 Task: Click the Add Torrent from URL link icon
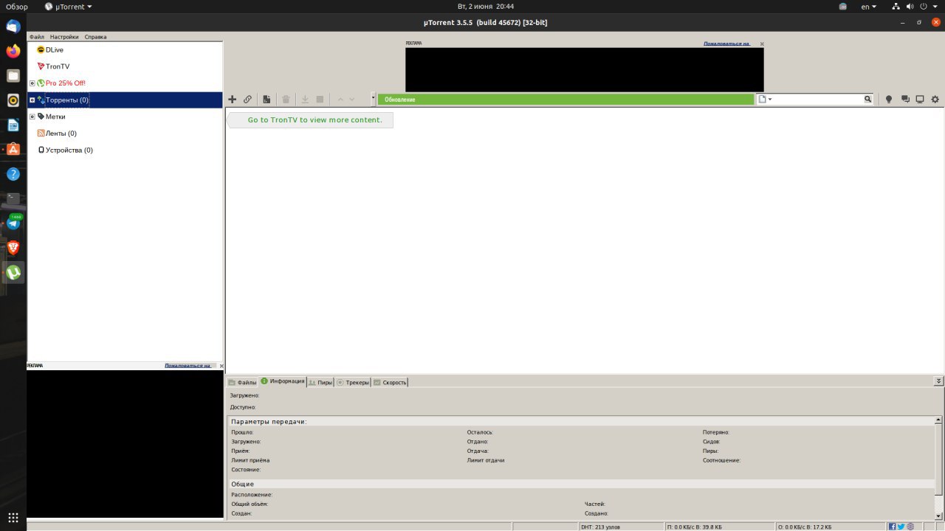(247, 99)
